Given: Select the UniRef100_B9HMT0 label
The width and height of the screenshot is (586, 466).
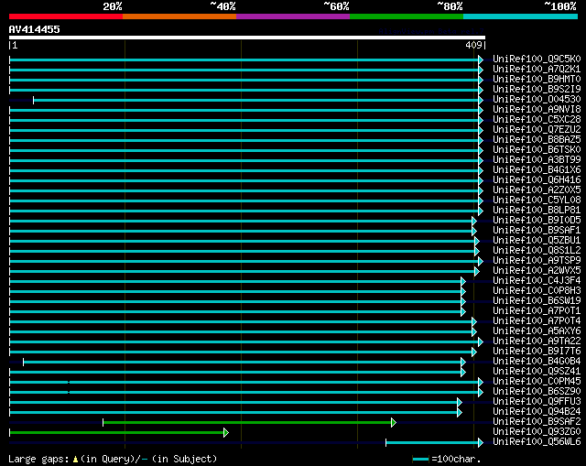Looking at the screenshot, I should click(537, 80).
